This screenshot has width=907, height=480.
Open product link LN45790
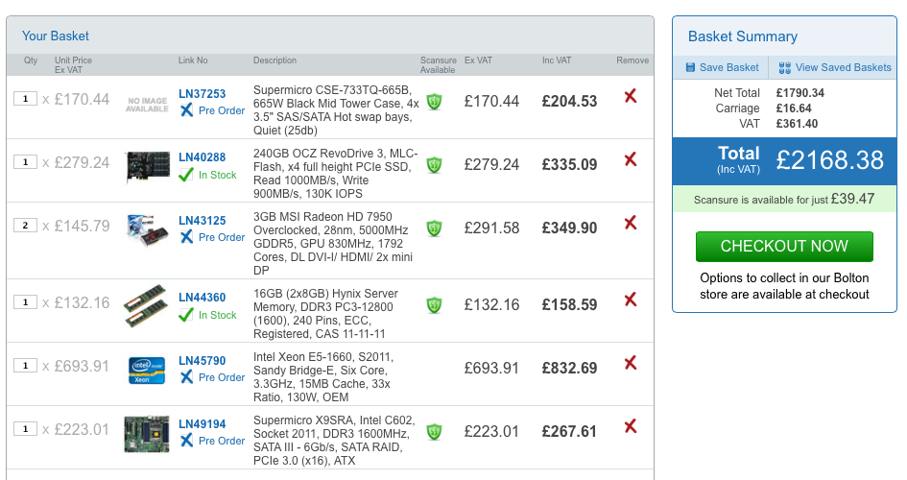click(202, 361)
